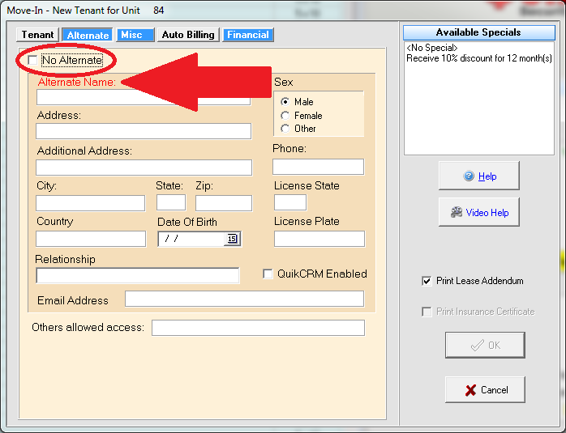Click the Others allowed access field
The height and width of the screenshot is (433, 566).
pos(258,328)
